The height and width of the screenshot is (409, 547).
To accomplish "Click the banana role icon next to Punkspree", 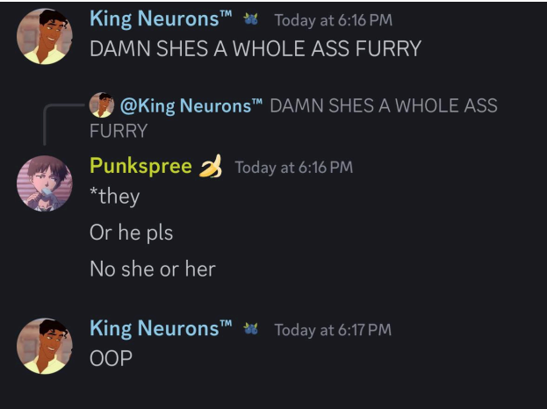I will [x=211, y=166].
